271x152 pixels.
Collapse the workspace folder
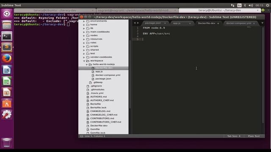[84, 61]
